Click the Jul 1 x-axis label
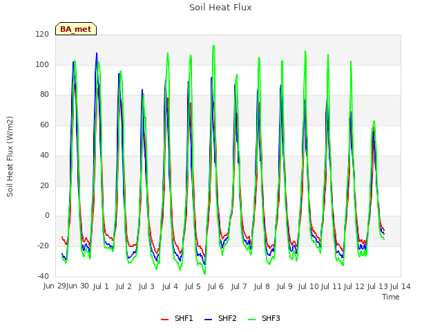Screen dimensions: 442x332 [101, 286]
